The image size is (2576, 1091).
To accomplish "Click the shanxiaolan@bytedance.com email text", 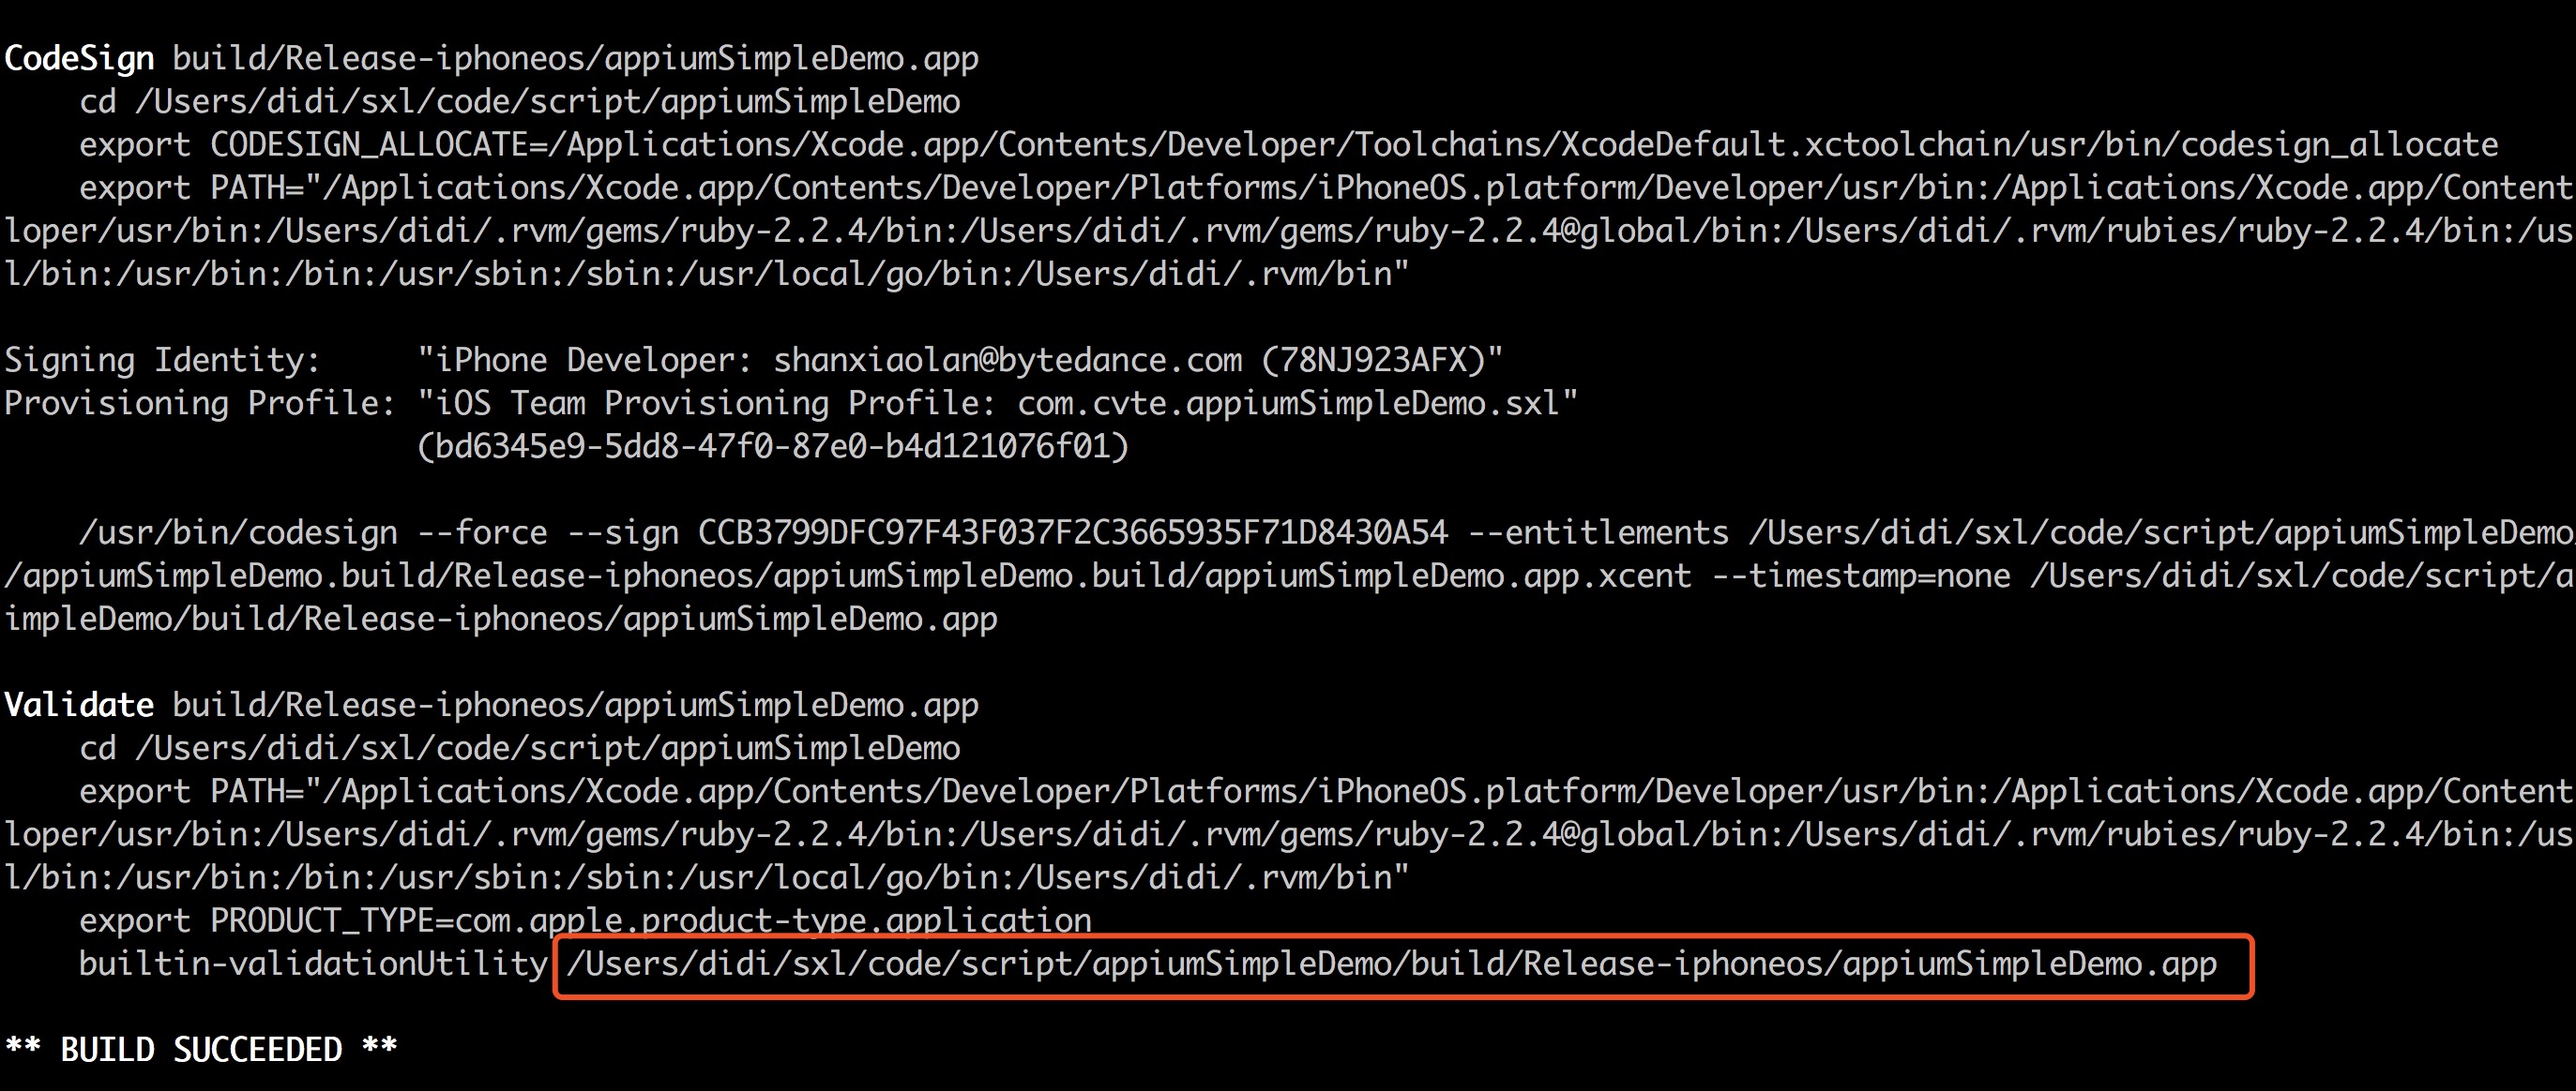I will click(x=1007, y=361).
